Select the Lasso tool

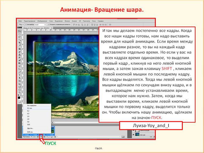click(x=20, y=37)
